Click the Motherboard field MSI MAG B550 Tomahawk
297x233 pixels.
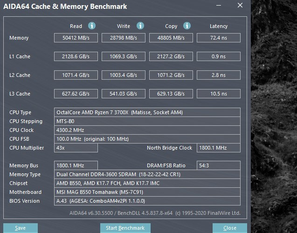[147, 192]
